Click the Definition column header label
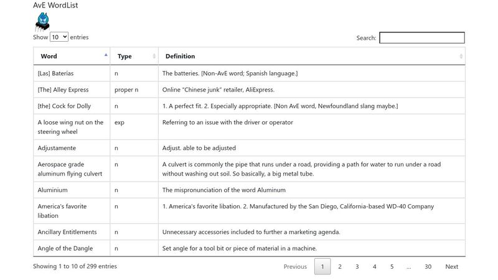Image resolution: width=498 pixels, height=280 pixels. 180,57
